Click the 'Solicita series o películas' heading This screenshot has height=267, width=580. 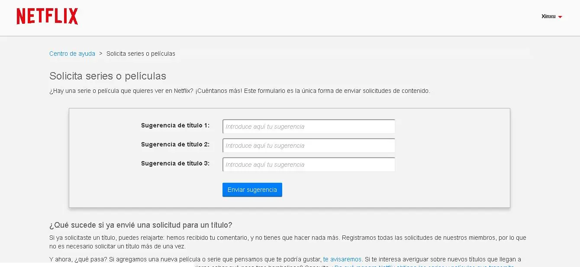pos(108,76)
